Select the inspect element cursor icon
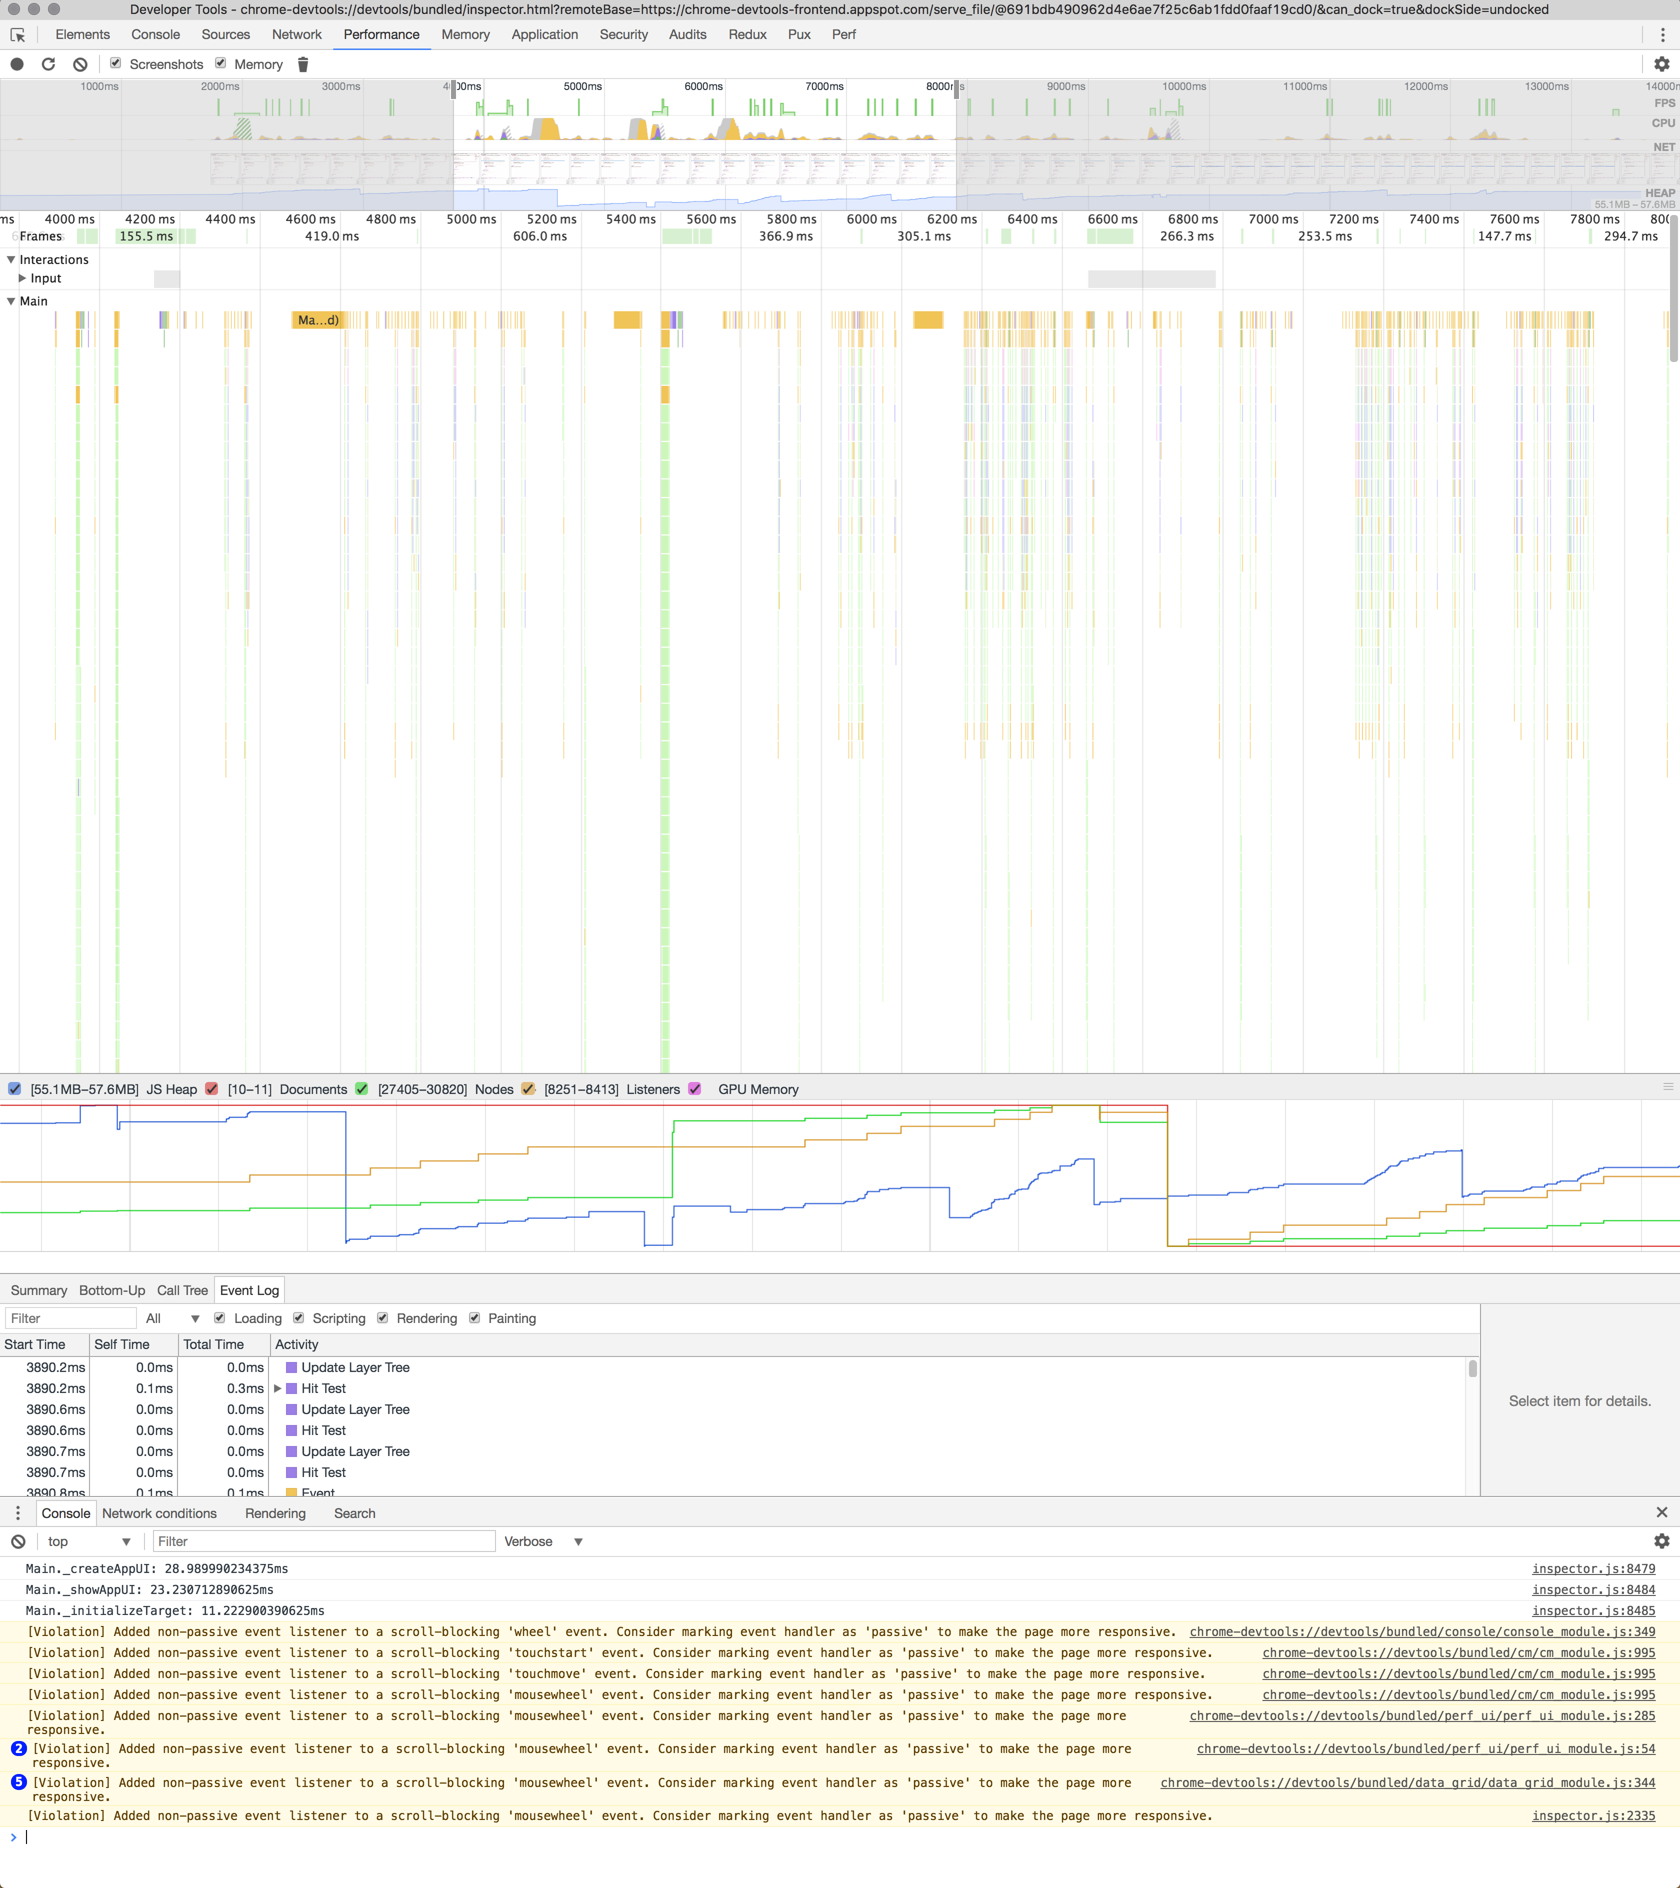1680x1888 pixels. (x=17, y=34)
